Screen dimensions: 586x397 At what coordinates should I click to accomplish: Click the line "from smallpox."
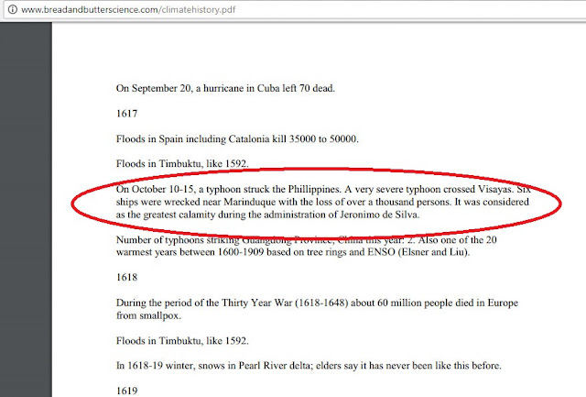pyautogui.click(x=148, y=315)
